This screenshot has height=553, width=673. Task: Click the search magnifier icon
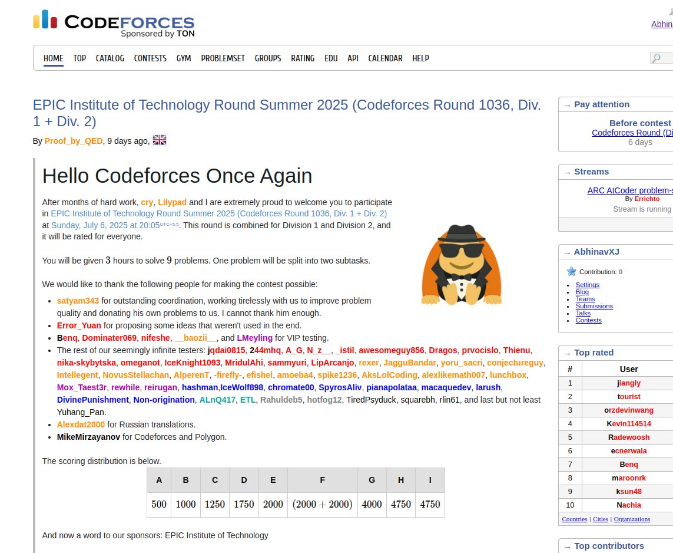656,58
